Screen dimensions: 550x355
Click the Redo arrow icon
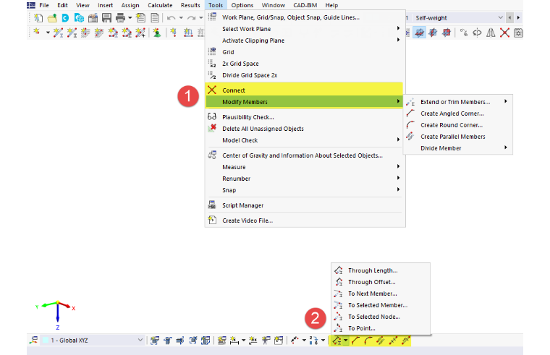[x=191, y=18]
